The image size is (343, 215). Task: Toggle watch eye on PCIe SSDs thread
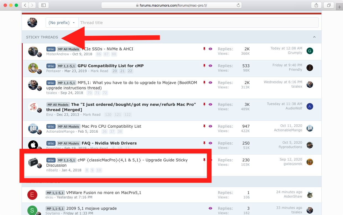pos(210,49)
